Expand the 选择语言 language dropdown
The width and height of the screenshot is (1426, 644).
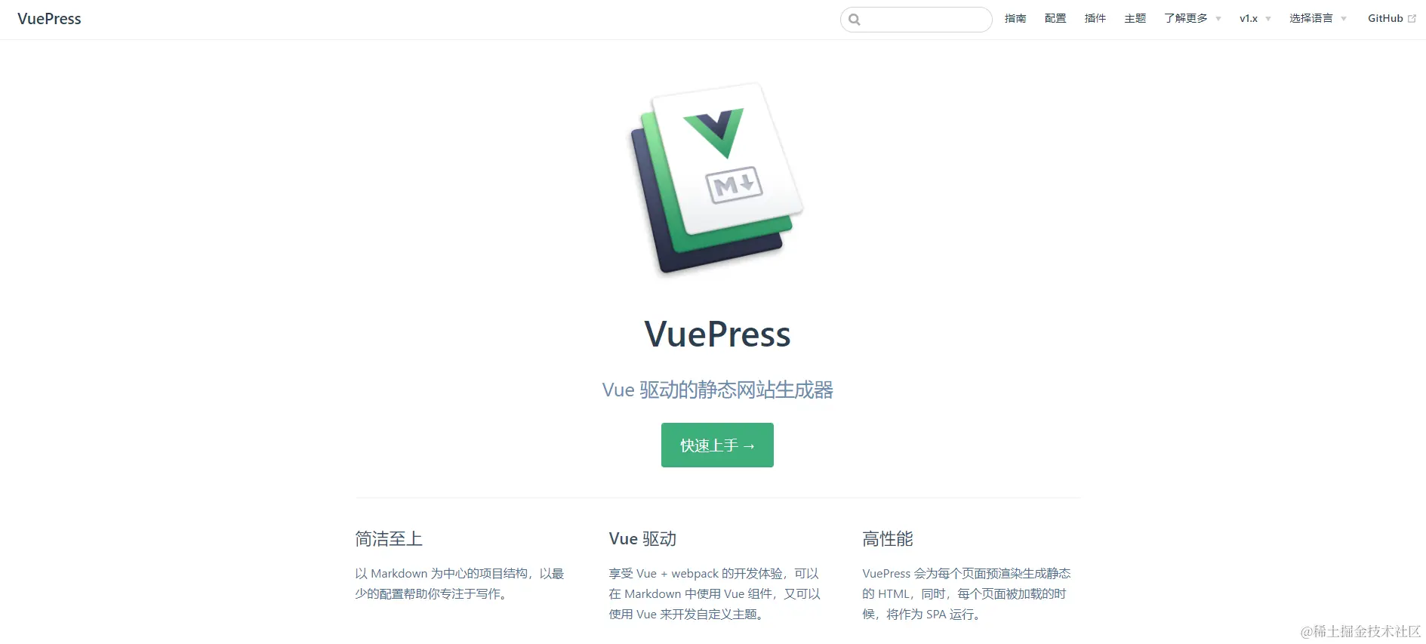click(1317, 19)
